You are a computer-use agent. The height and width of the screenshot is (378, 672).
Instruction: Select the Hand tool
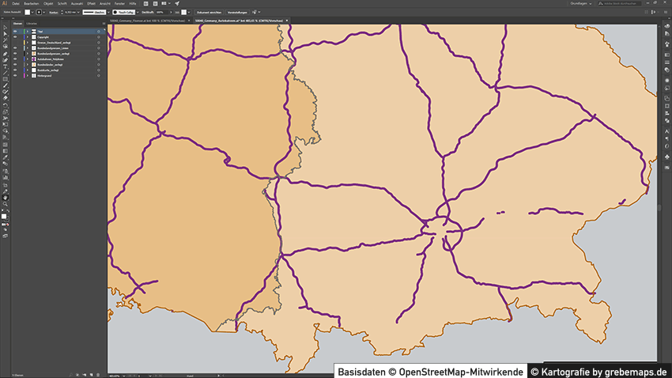[x=6, y=198]
